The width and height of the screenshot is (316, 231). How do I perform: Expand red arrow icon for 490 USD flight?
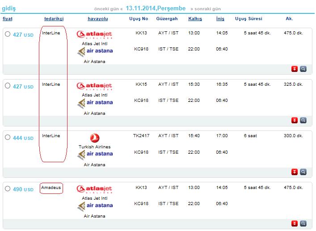click(x=295, y=223)
